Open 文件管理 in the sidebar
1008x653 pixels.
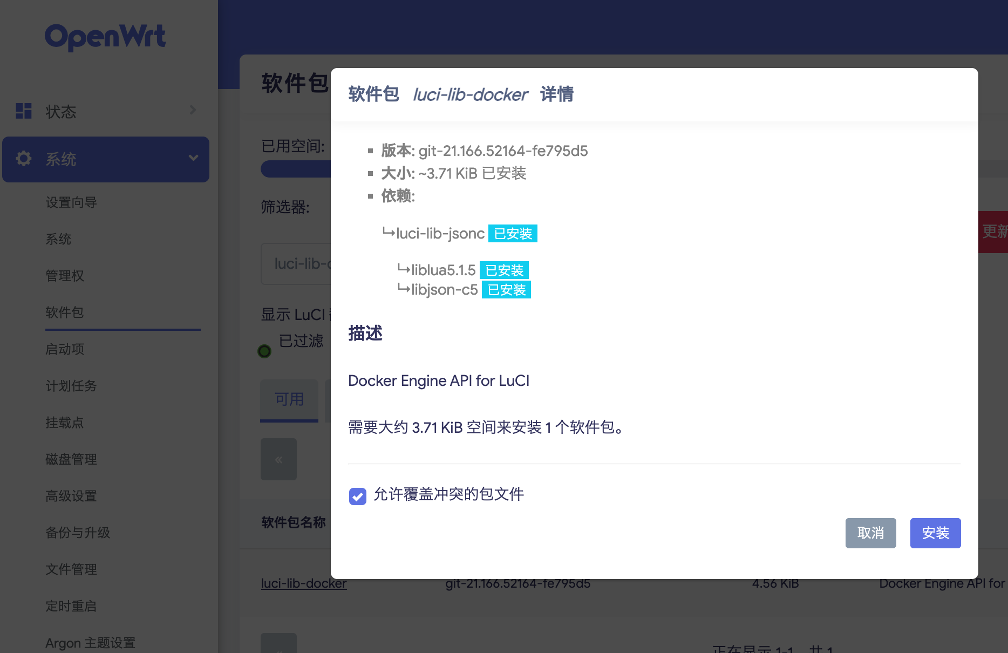coord(71,569)
